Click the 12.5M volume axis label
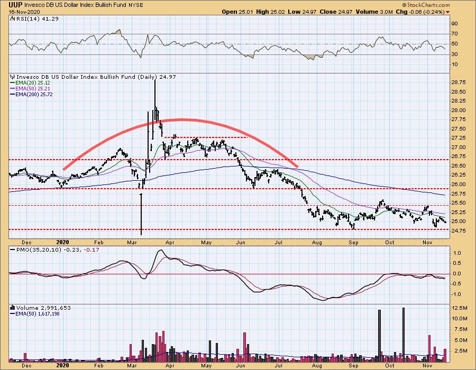This screenshot has width=476, height=370. click(459, 308)
